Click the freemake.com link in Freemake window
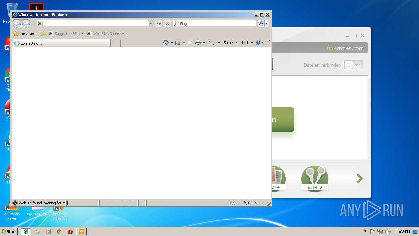Viewport: 419px width, 236px height. pyautogui.click(x=345, y=48)
